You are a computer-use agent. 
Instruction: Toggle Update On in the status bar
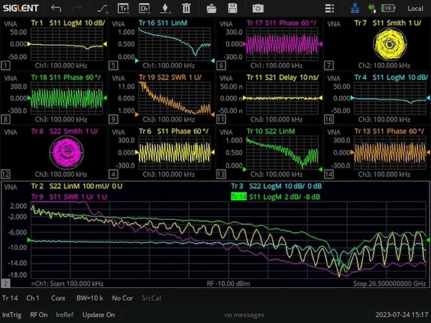(98, 315)
